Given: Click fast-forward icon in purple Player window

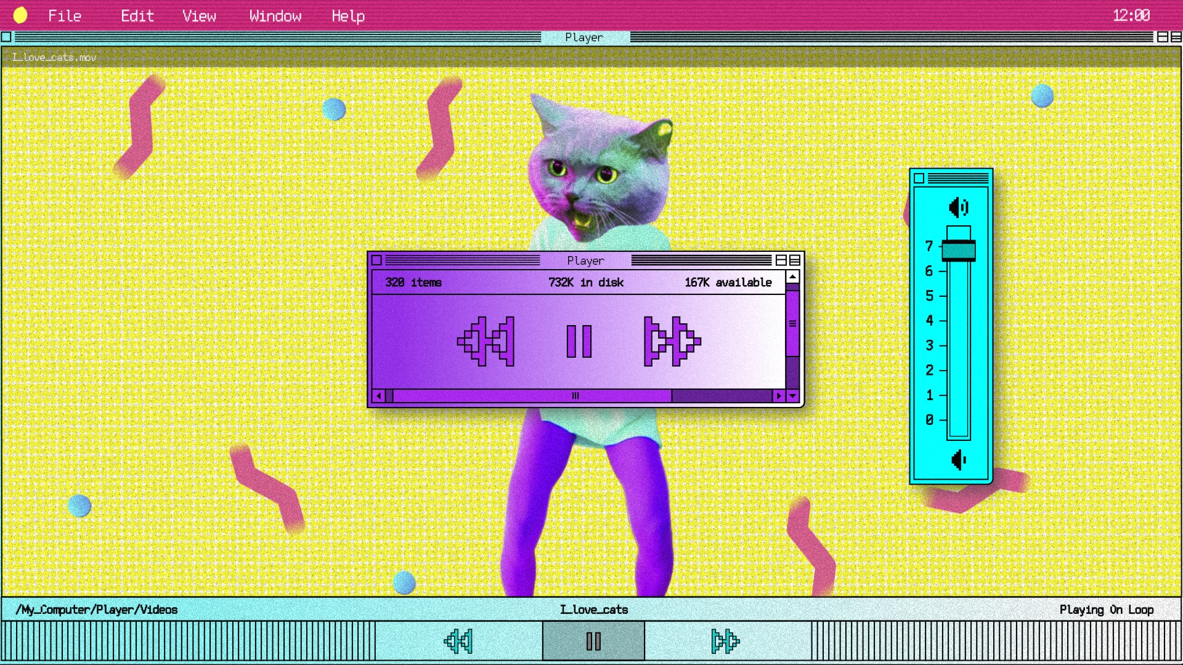Looking at the screenshot, I should click(x=672, y=341).
